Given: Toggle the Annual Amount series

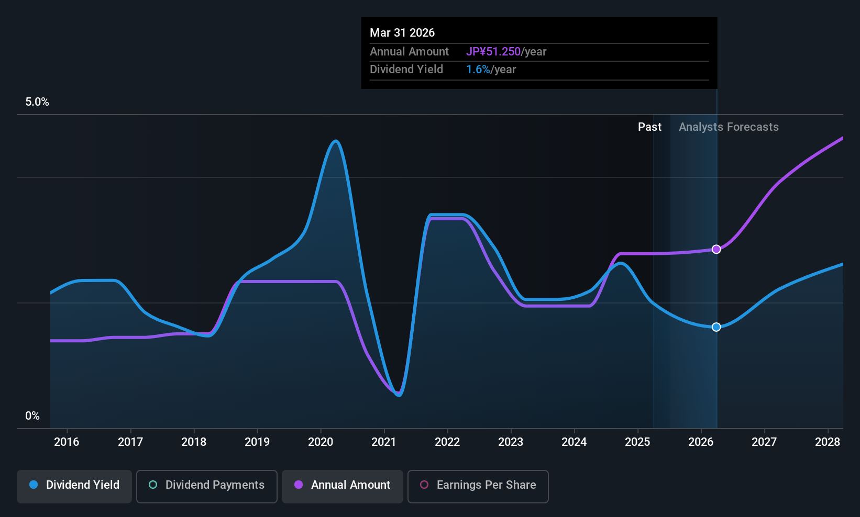Looking at the screenshot, I should [343, 487].
